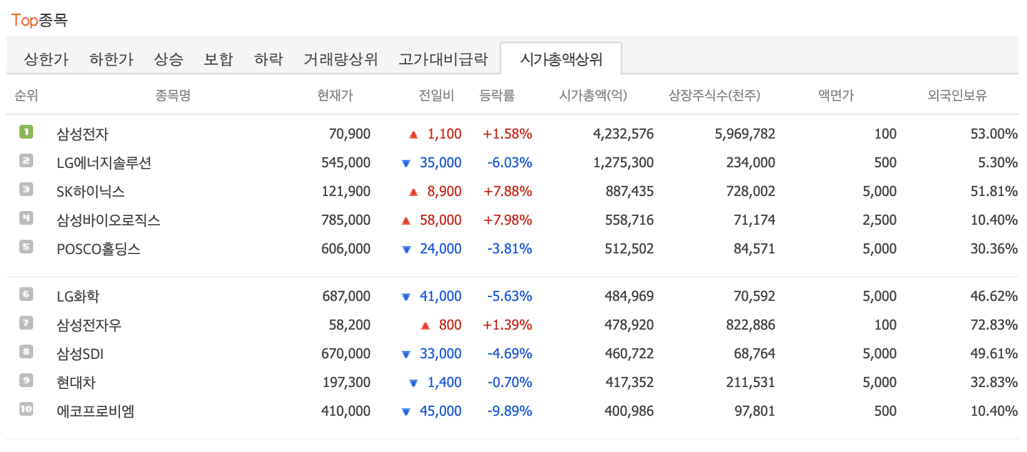Screen dimensions: 1027x452
Task: Click the +7.98% change rate
Action: point(508,220)
